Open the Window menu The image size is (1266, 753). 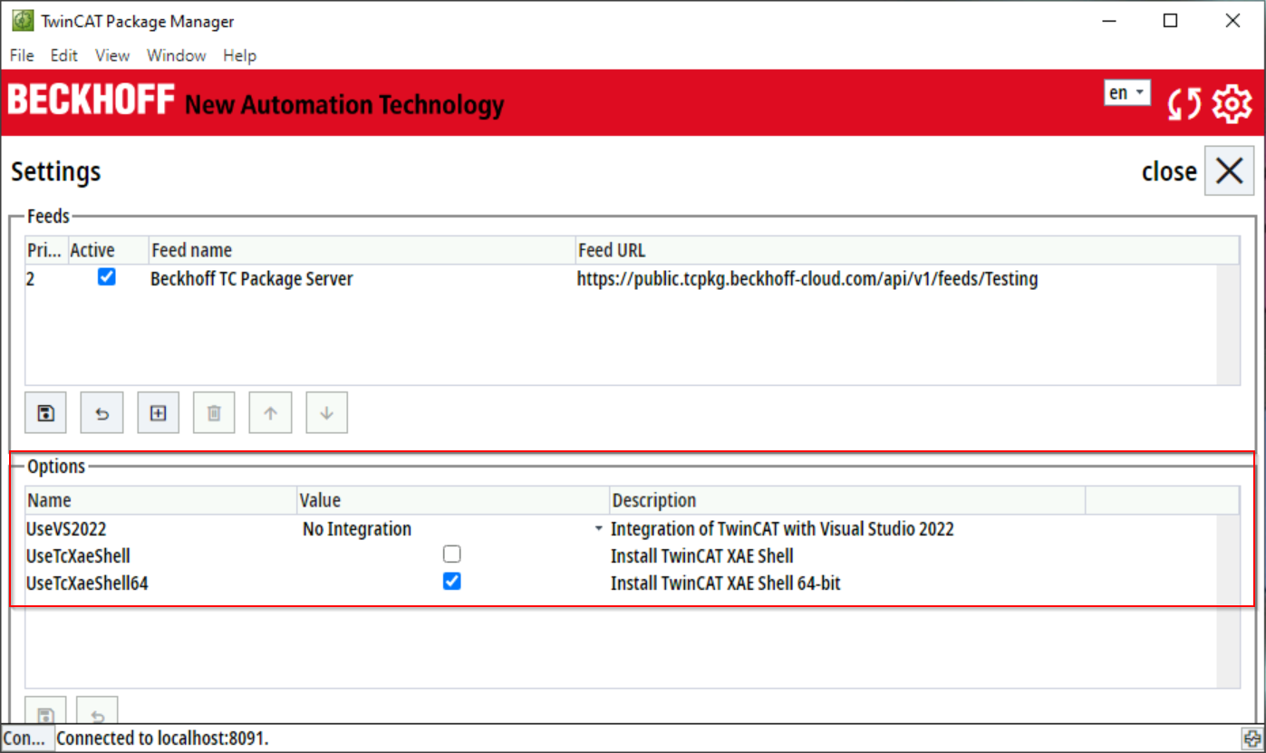tap(177, 55)
